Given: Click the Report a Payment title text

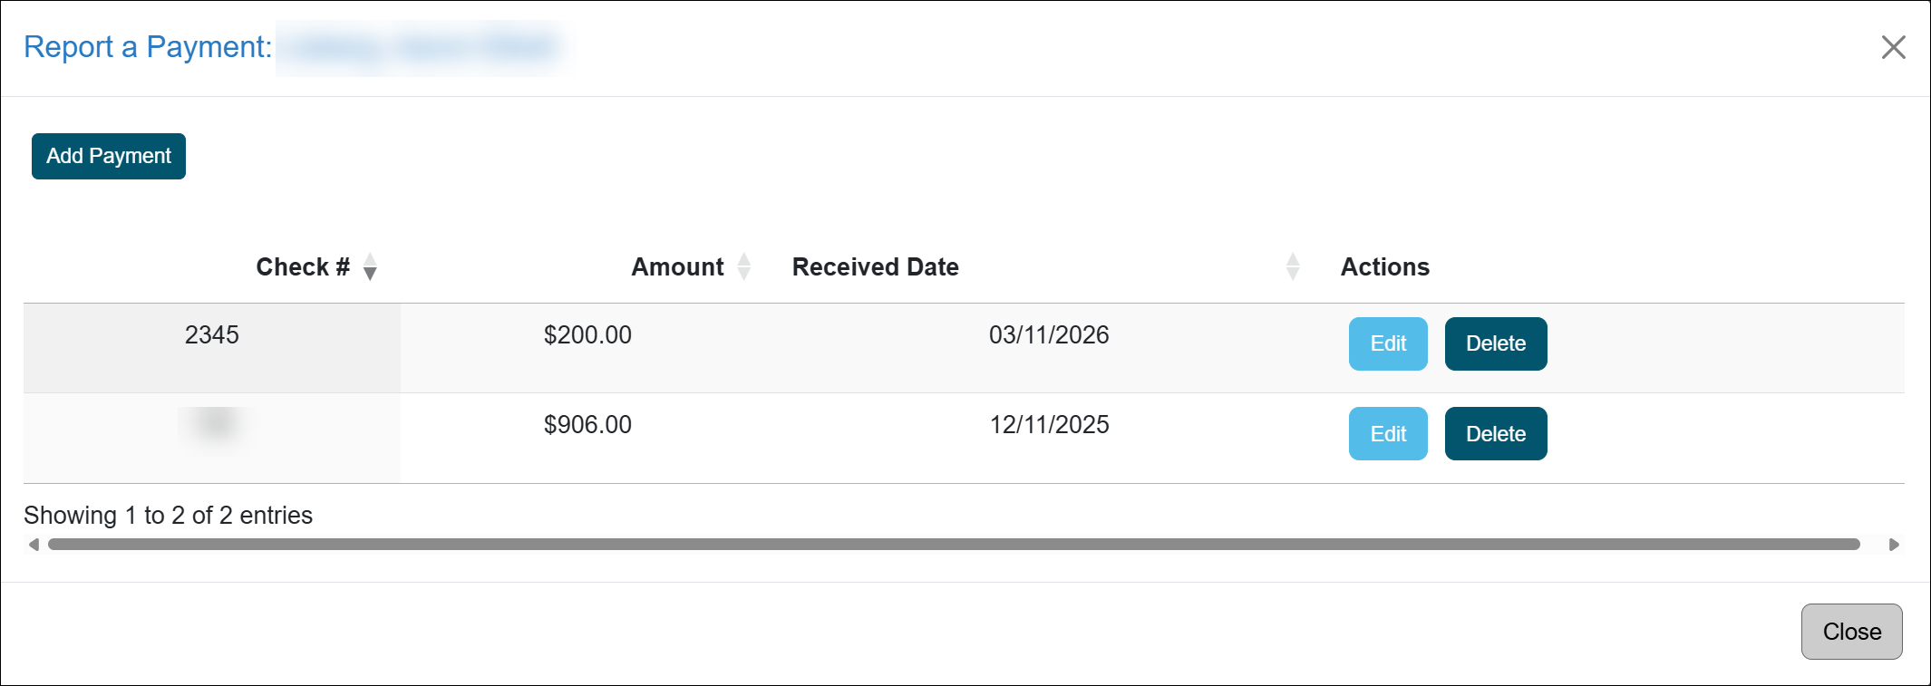Looking at the screenshot, I should (x=148, y=47).
